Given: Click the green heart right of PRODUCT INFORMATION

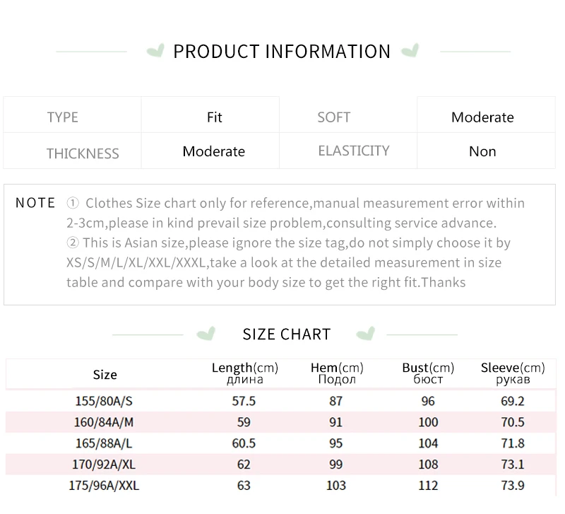Looking at the screenshot, I should 410,50.
